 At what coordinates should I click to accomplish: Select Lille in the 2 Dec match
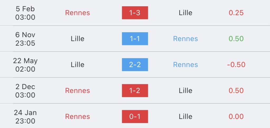point(185,91)
